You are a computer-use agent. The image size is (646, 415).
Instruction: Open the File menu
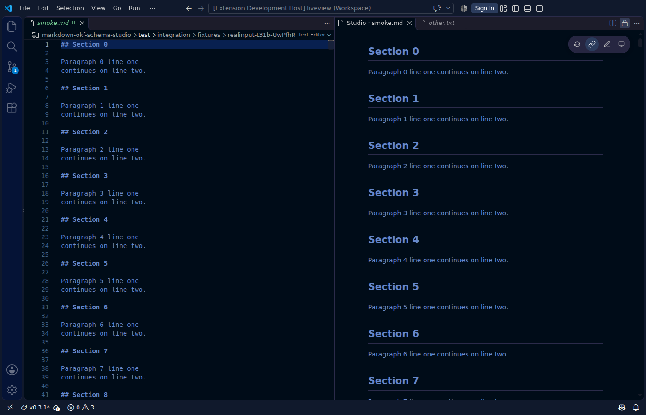[x=25, y=8]
